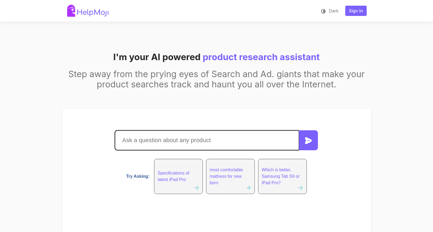
Task: Click the Samsung Tab S9 or text line
Action: click(281, 176)
